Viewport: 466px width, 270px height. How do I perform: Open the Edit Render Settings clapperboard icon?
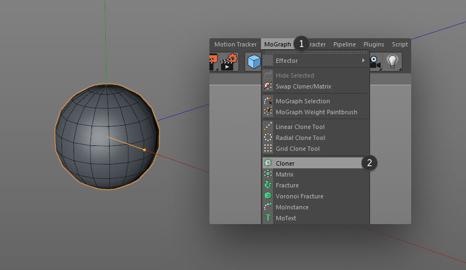point(229,62)
